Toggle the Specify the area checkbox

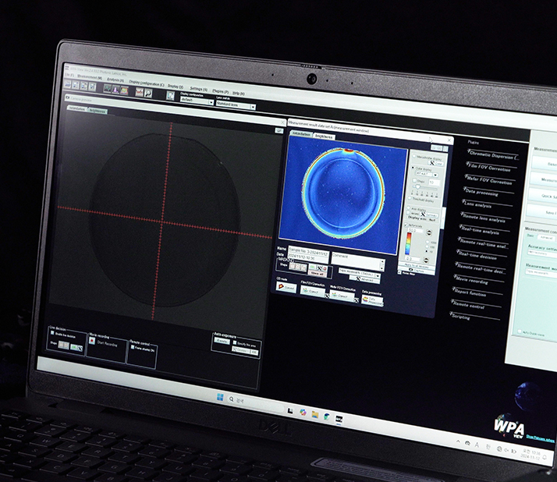[235, 342]
